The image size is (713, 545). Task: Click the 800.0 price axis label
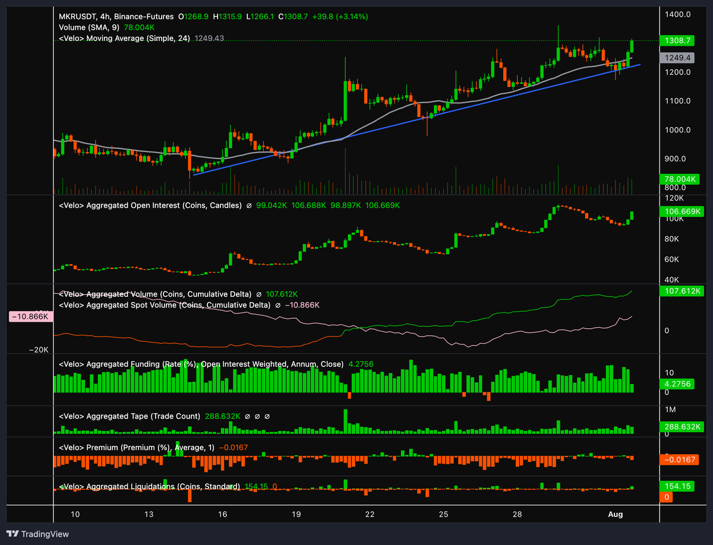point(676,188)
